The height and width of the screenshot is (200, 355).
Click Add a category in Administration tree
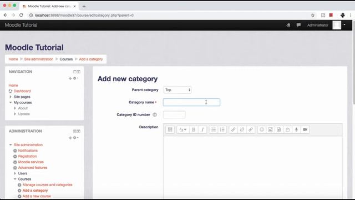[x=35, y=191]
